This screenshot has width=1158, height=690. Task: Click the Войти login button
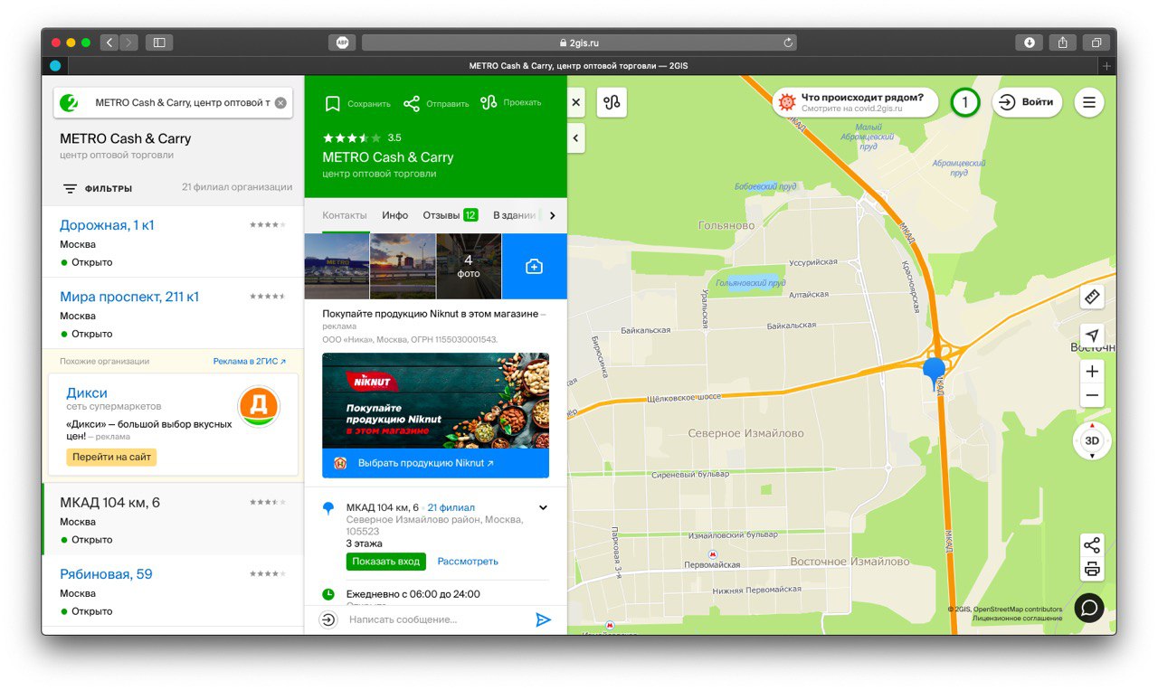(1027, 102)
